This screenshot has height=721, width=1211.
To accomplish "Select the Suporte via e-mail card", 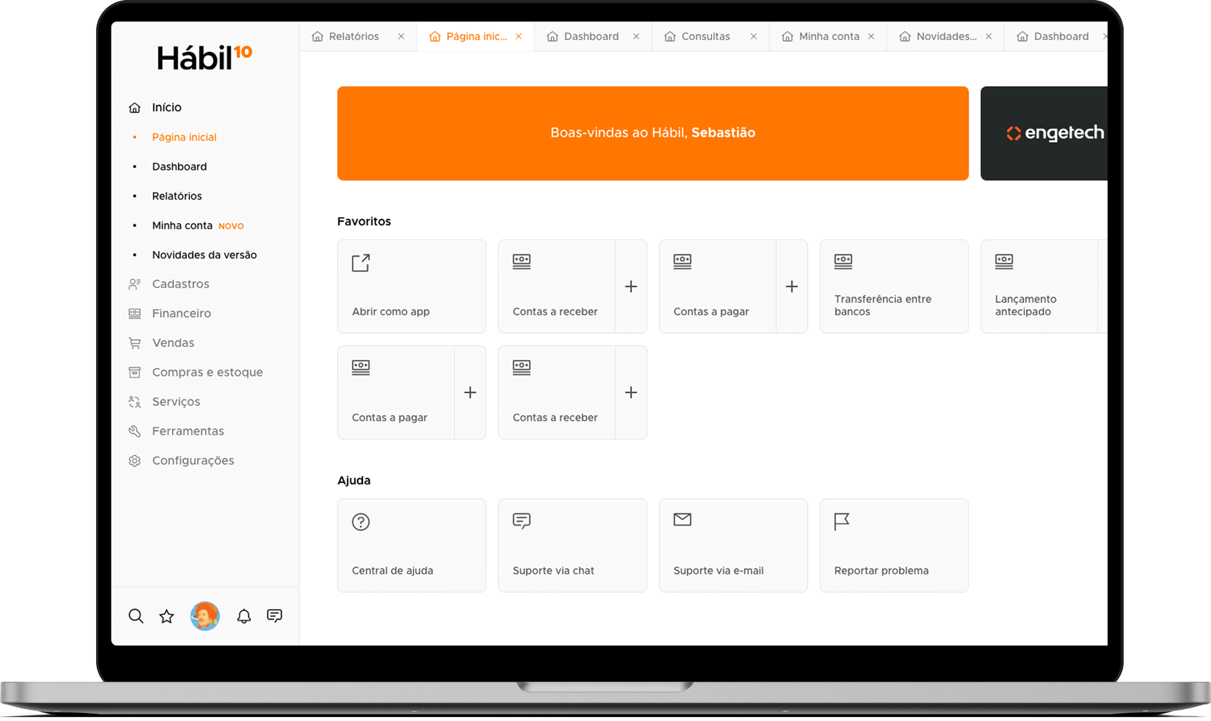I will point(733,545).
